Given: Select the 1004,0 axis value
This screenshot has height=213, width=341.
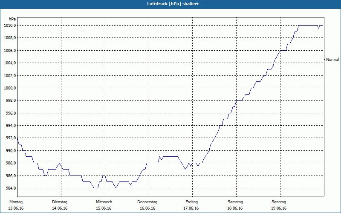Looking at the screenshot, I should tap(10, 63).
